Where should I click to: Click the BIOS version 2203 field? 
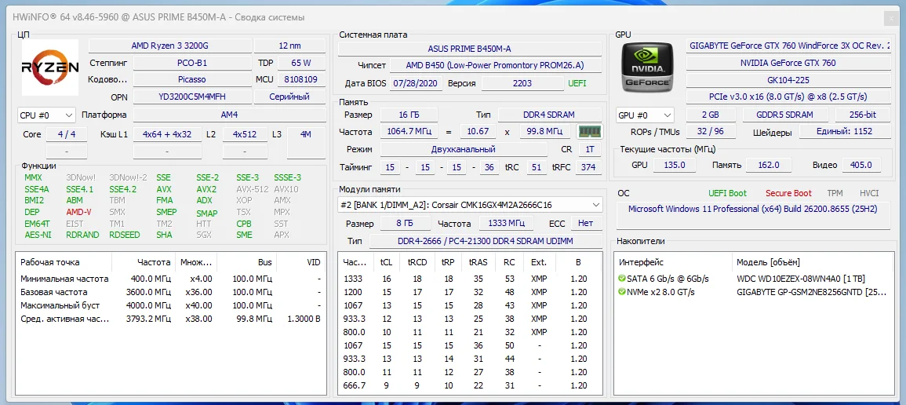coord(522,83)
